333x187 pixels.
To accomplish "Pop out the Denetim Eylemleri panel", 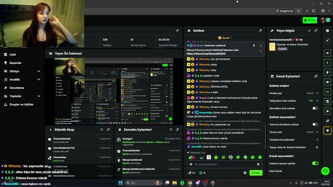I will click(177, 130).
